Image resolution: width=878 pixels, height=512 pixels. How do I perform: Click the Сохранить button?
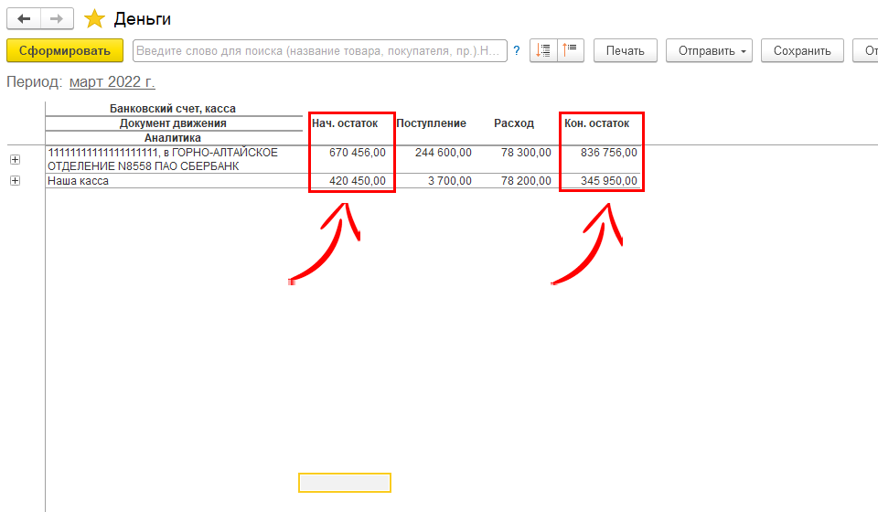(802, 50)
